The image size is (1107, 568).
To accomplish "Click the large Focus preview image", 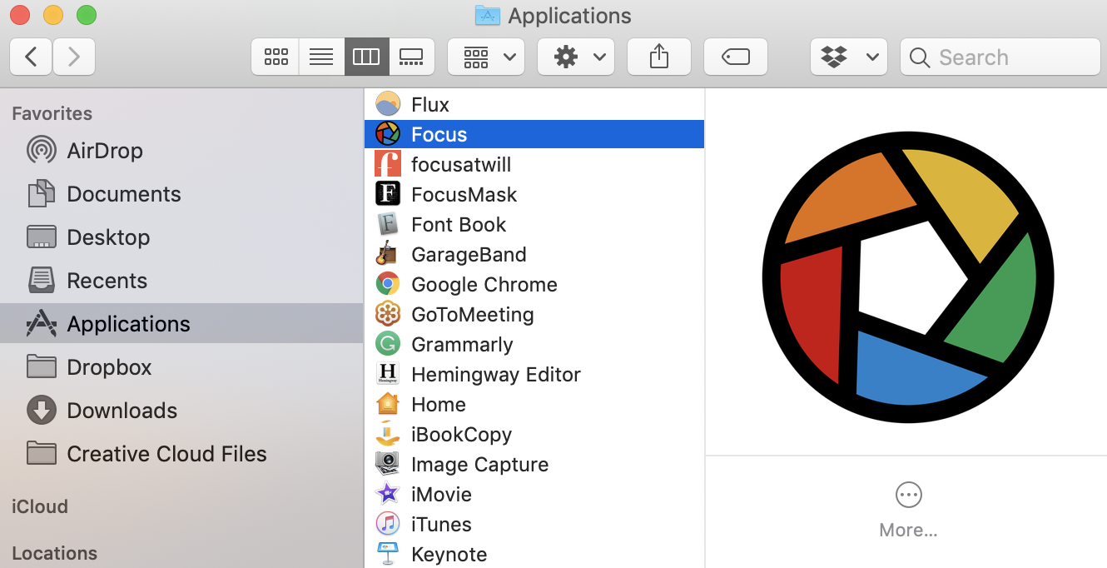I will pyautogui.click(x=908, y=277).
